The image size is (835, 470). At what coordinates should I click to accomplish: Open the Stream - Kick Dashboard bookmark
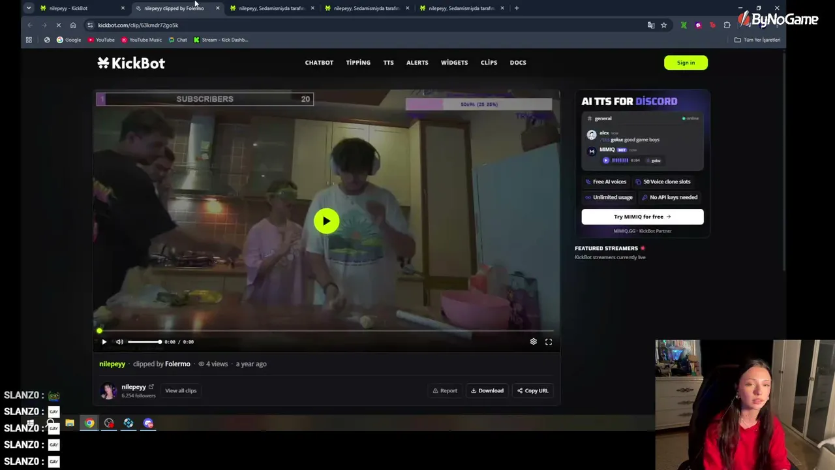tap(220, 40)
